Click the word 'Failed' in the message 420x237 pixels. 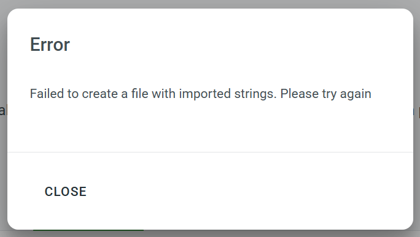click(x=47, y=94)
